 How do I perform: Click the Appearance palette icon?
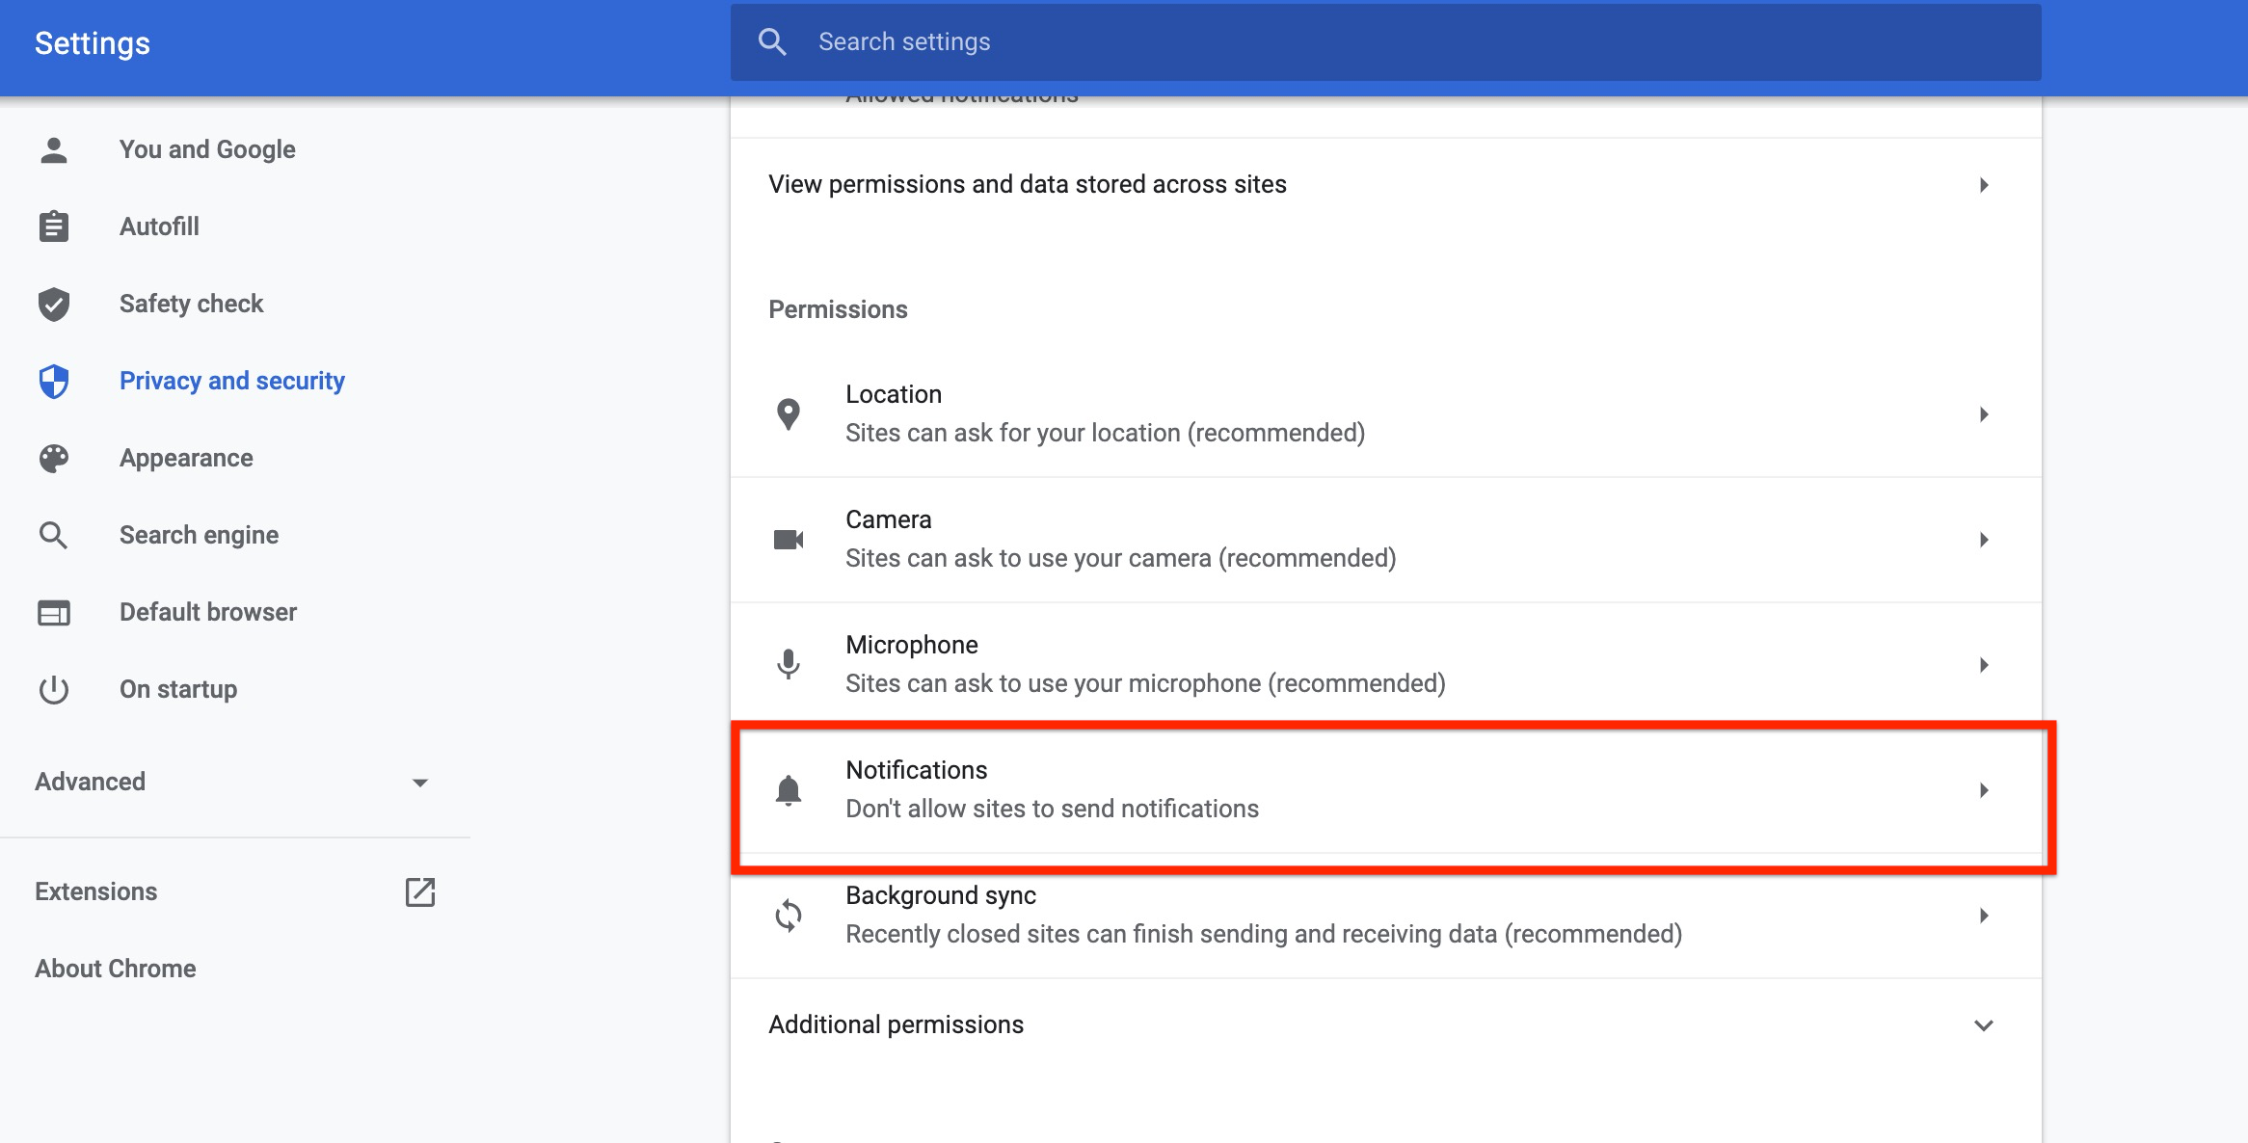pyautogui.click(x=54, y=458)
